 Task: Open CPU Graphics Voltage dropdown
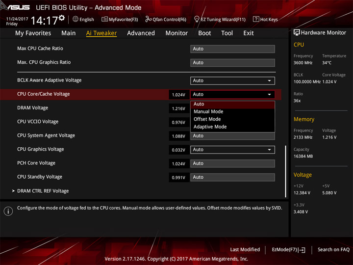pyautogui.click(x=232, y=150)
